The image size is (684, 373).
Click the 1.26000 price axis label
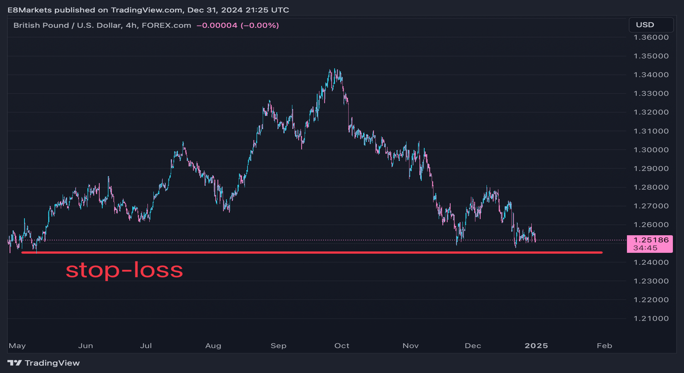651,225
